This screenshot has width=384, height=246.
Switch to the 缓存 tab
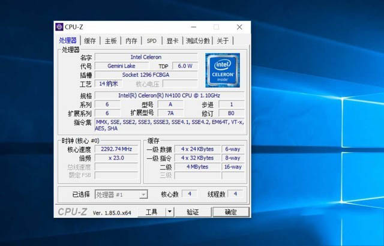[x=90, y=41]
